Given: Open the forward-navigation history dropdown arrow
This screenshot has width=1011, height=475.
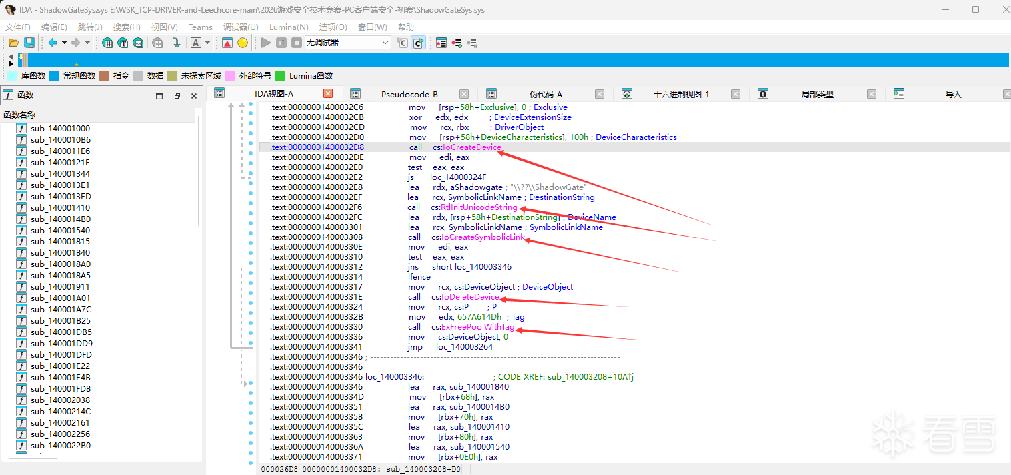Looking at the screenshot, I should [87, 43].
